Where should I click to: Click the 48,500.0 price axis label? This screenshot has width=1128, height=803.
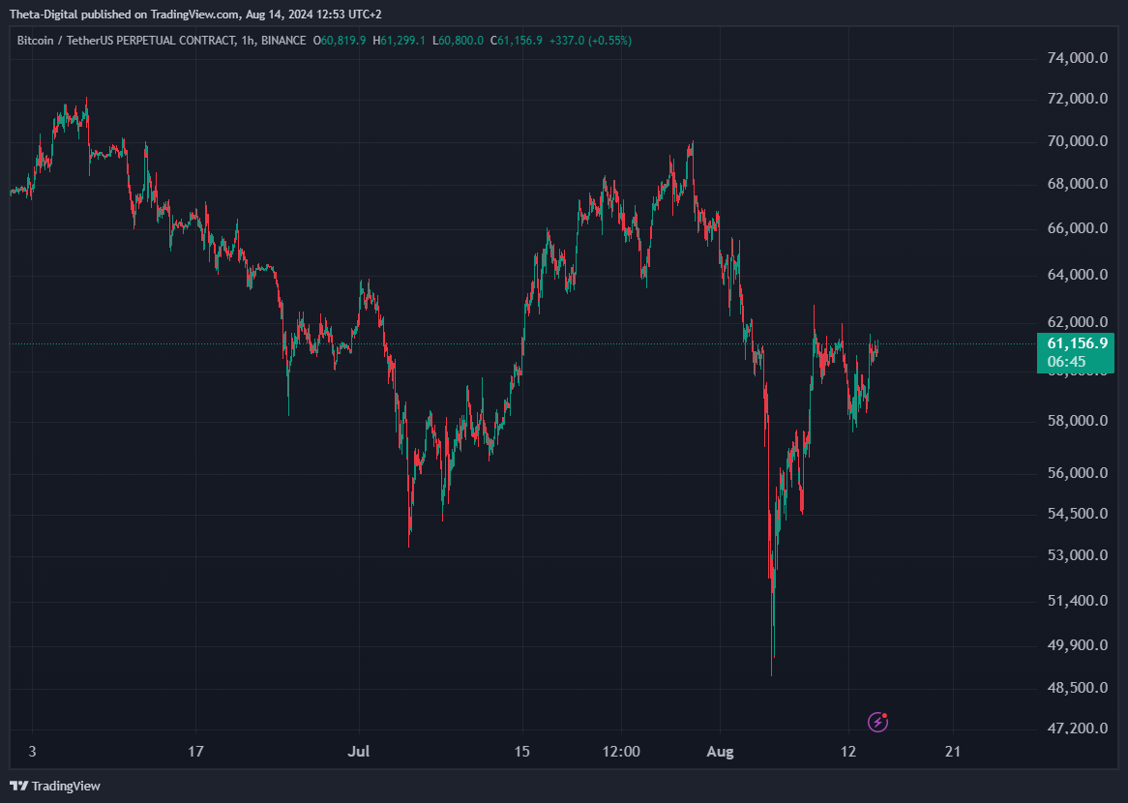click(x=1077, y=688)
